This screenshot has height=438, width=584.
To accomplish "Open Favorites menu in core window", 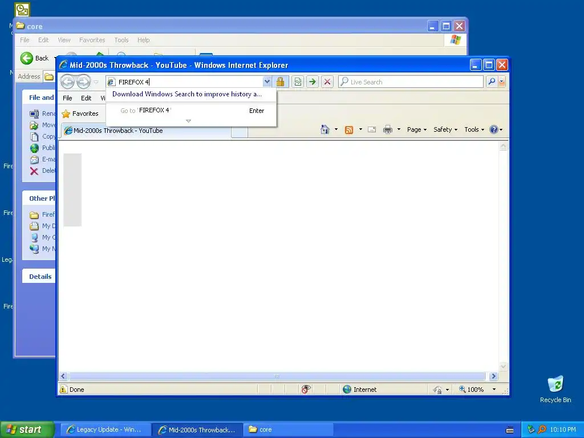I will [92, 40].
